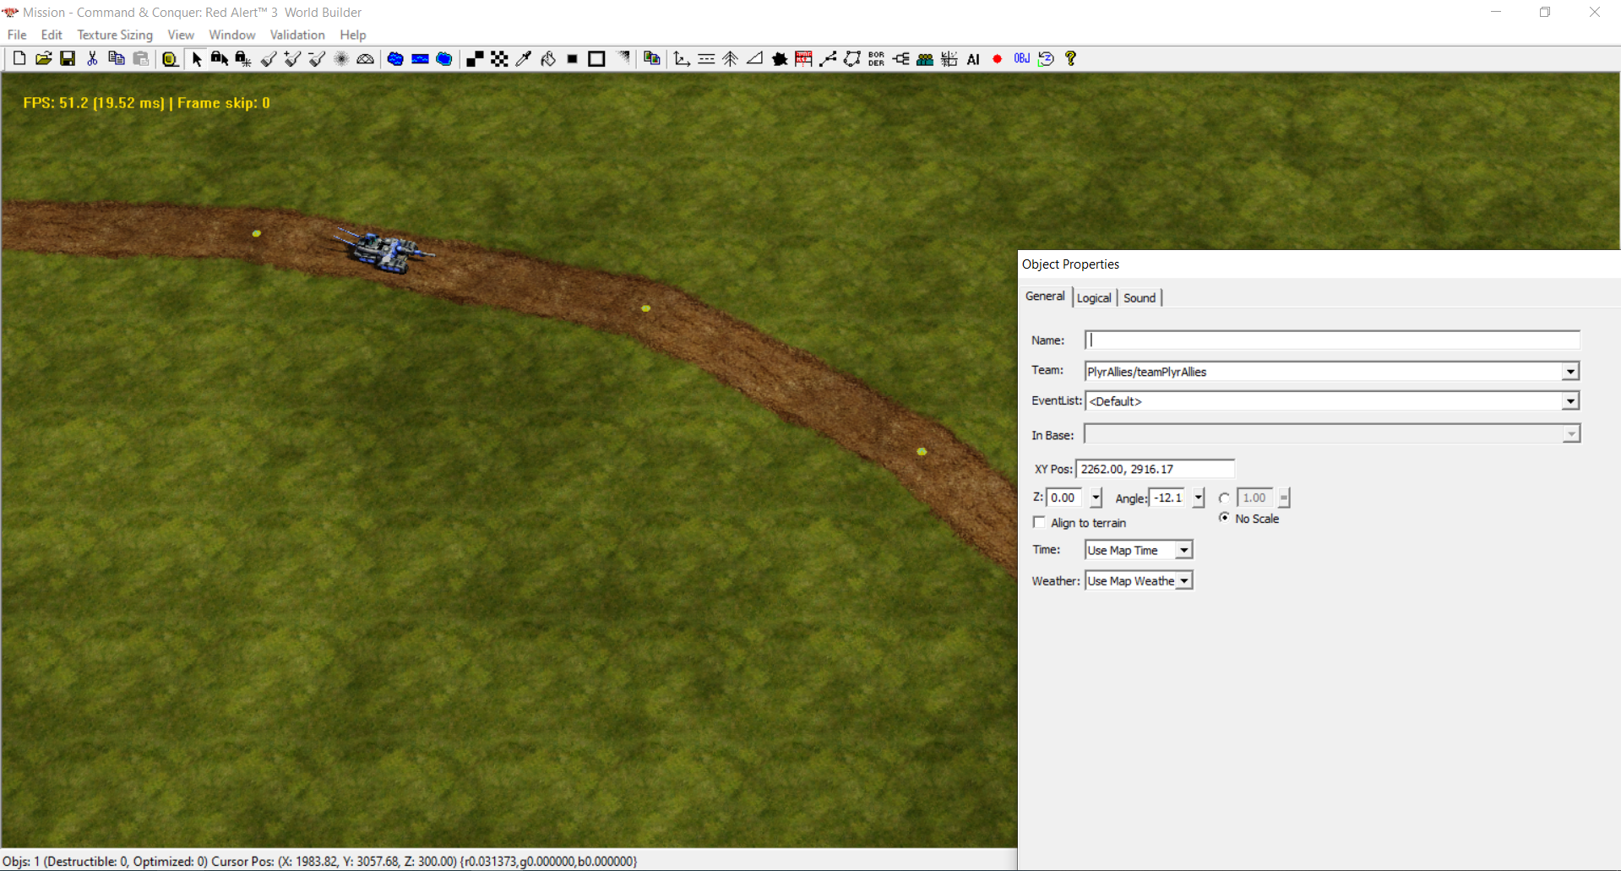Select the lower height brush with minus
Viewport: 1621px width, 871px height.
[x=318, y=58]
